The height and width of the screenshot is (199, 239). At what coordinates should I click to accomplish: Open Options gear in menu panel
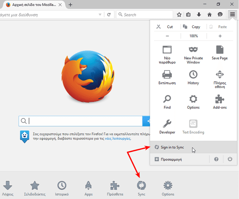coord(193,102)
